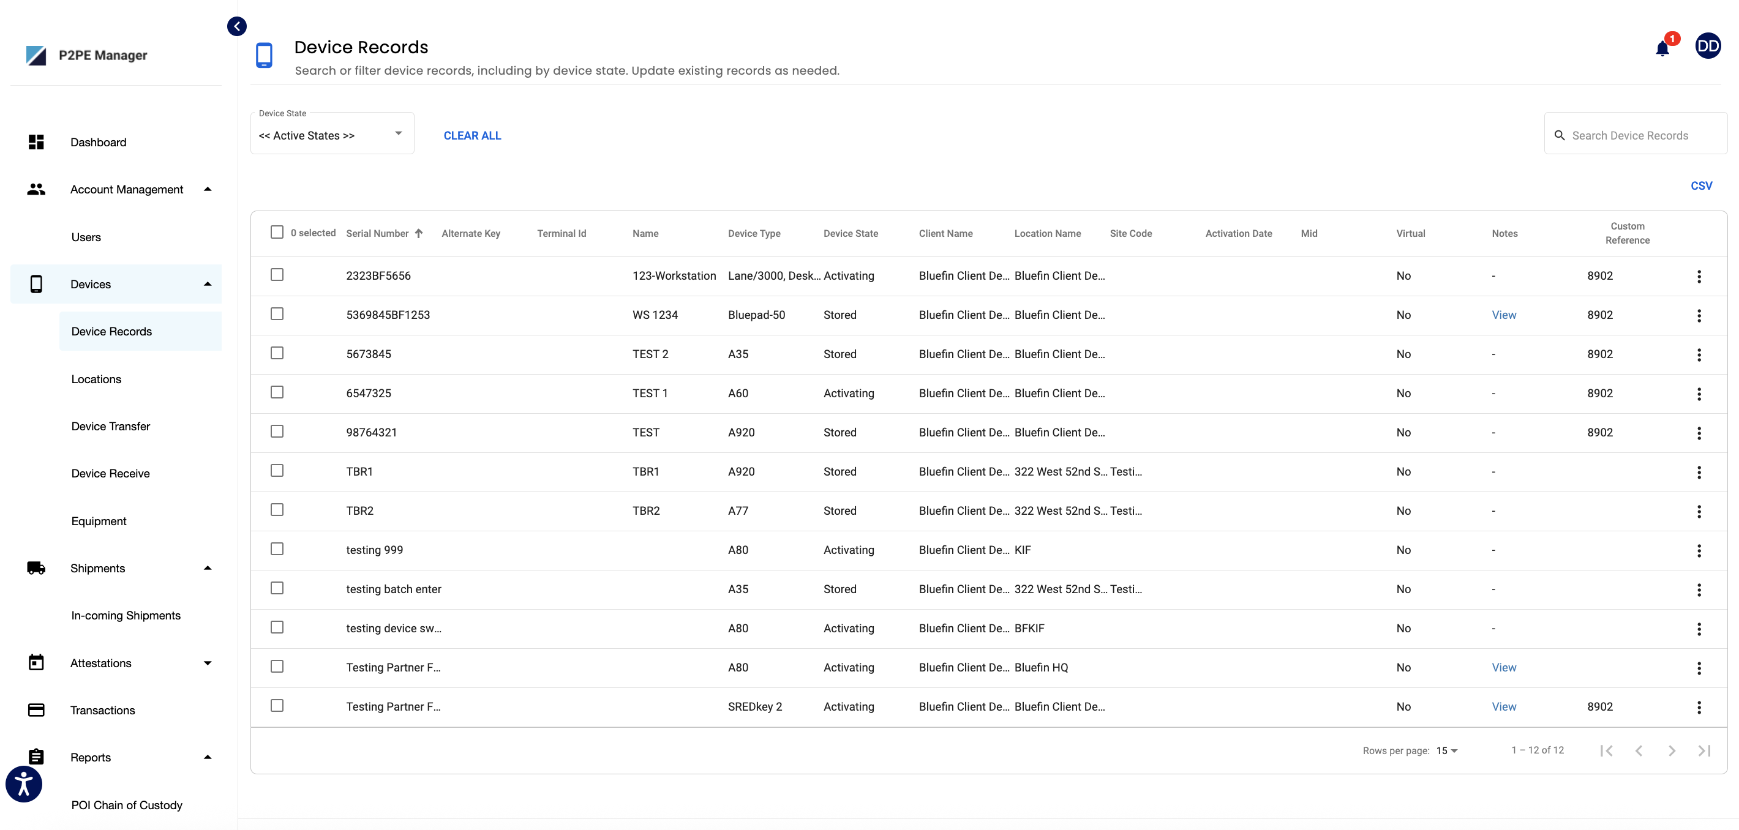Collapse the Devices section arrow
The image size is (1739, 830).
point(208,284)
